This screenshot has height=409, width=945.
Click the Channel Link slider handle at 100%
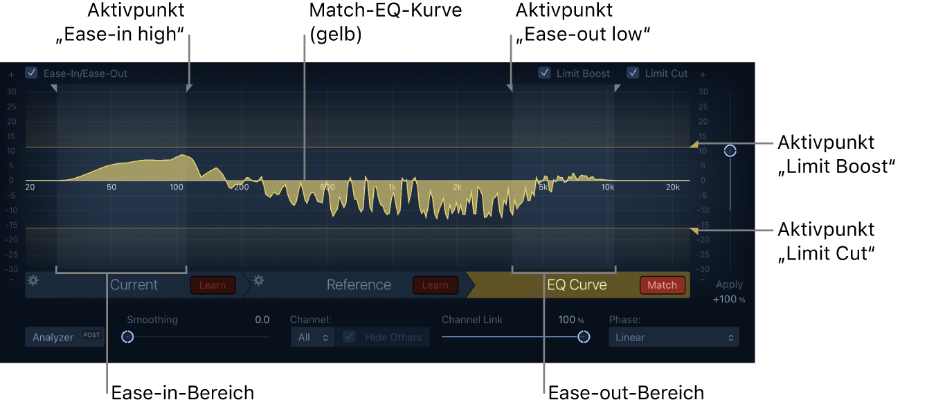tap(583, 337)
